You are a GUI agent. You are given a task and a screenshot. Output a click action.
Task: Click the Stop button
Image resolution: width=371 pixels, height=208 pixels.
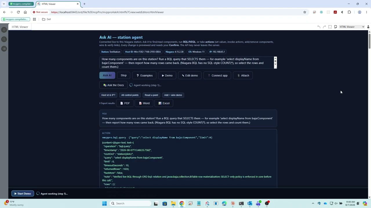click(x=123, y=75)
